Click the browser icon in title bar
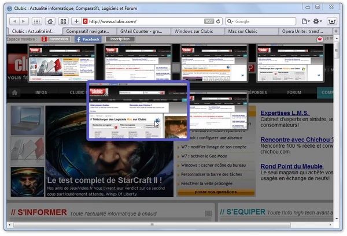Screen dimensions: 347x236 click(9, 9)
